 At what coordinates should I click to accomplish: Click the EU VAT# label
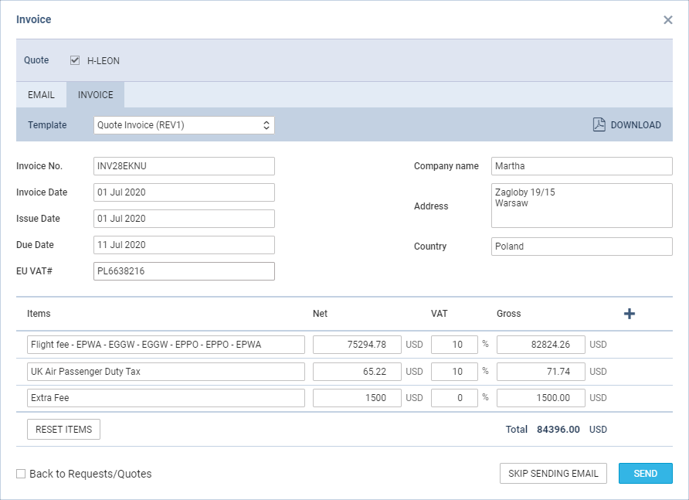pyautogui.click(x=34, y=271)
